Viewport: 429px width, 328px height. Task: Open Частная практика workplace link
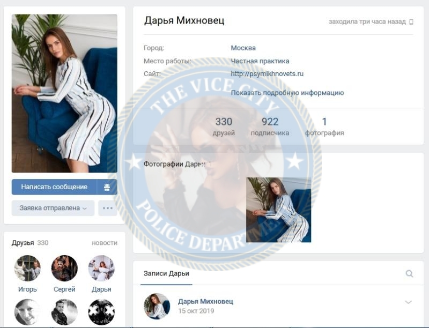click(260, 61)
